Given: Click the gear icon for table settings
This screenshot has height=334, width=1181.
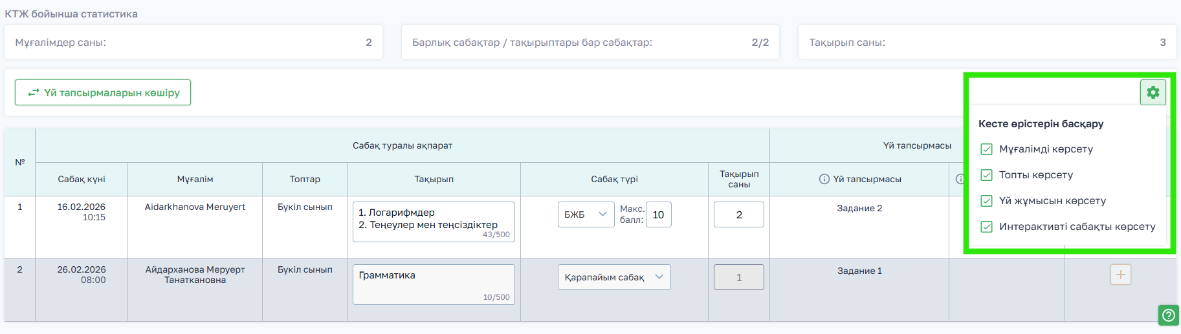Looking at the screenshot, I should coord(1153,92).
